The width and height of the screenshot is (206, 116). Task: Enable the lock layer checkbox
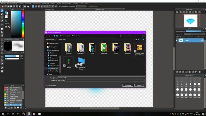pos(196,37)
